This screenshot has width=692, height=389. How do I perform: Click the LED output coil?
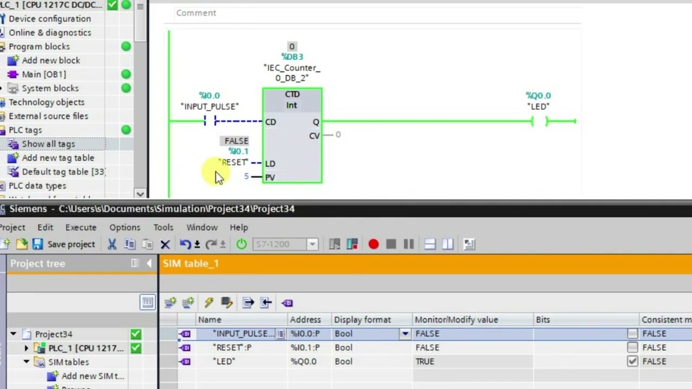click(539, 122)
